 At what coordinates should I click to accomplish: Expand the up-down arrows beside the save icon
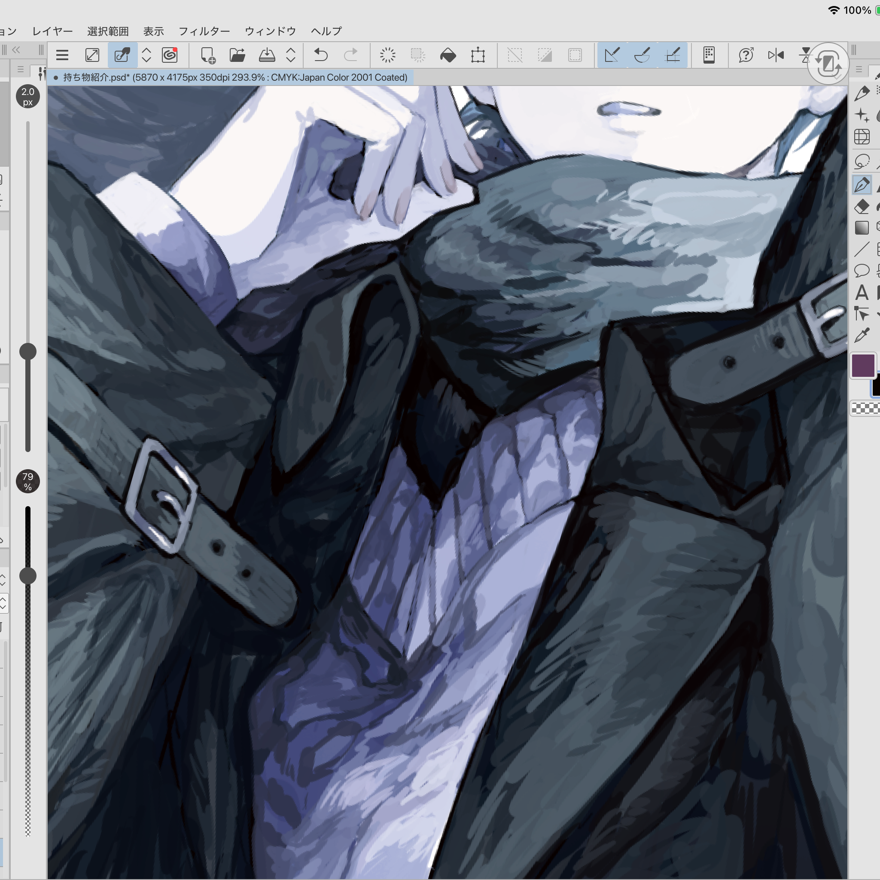click(x=291, y=55)
